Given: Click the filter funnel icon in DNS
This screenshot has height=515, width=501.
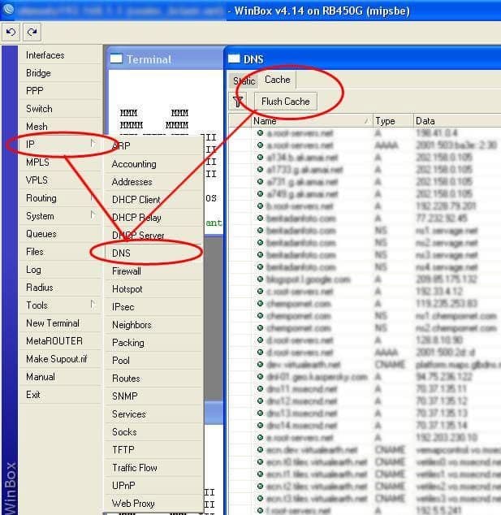Looking at the screenshot, I should point(238,102).
